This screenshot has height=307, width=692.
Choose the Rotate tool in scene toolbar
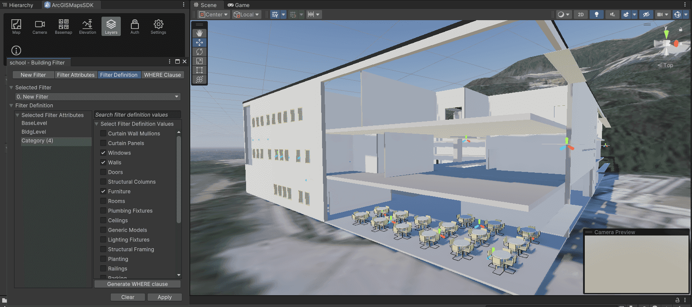click(199, 52)
